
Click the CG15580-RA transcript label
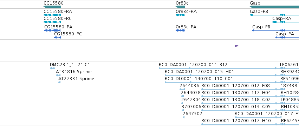[x=58, y=12]
